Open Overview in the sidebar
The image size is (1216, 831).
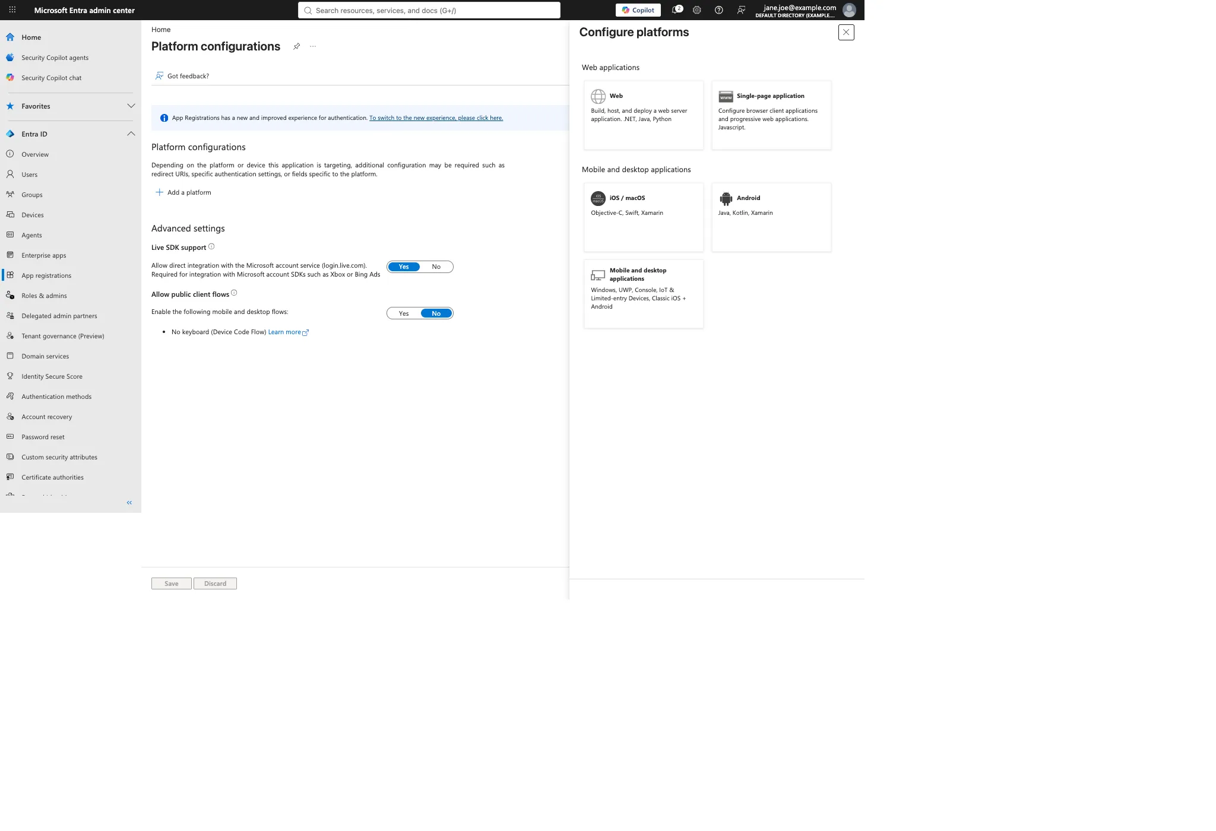(71, 154)
